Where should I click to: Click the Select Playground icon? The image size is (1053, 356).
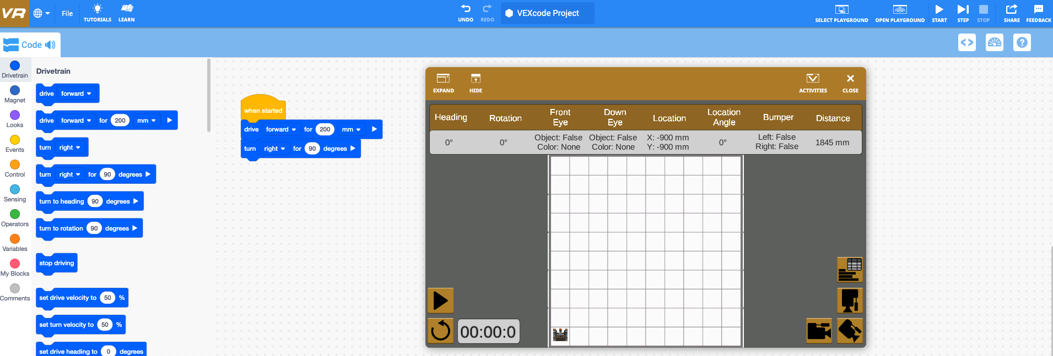(x=841, y=13)
